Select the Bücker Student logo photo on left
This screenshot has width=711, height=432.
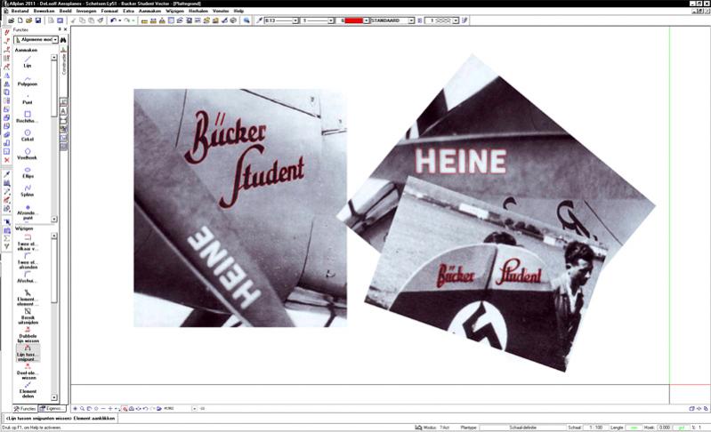(240, 208)
